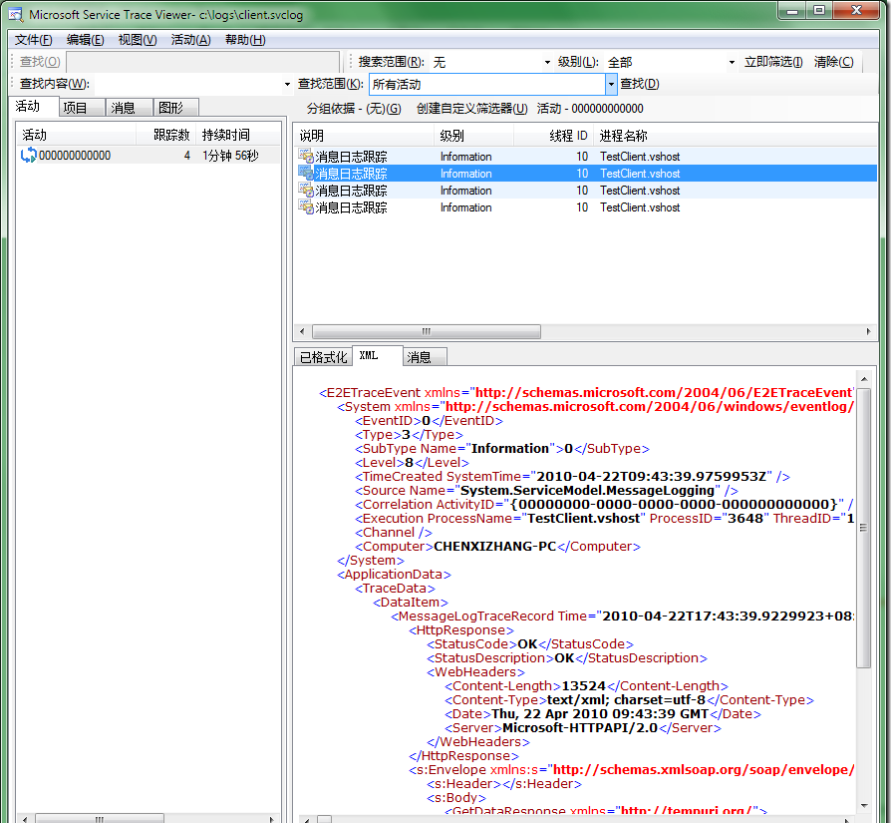Image resolution: width=891 pixels, height=823 pixels.
Task: Minimize the Service Trace Viewer window
Action: (x=792, y=11)
